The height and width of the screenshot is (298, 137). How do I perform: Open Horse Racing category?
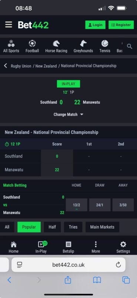coord(56,43)
